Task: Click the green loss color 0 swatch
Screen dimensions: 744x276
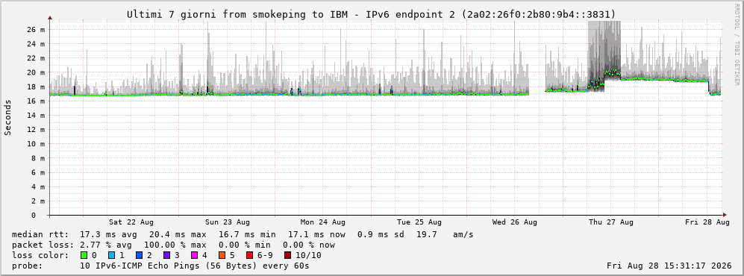Action: [x=84, y=255]
